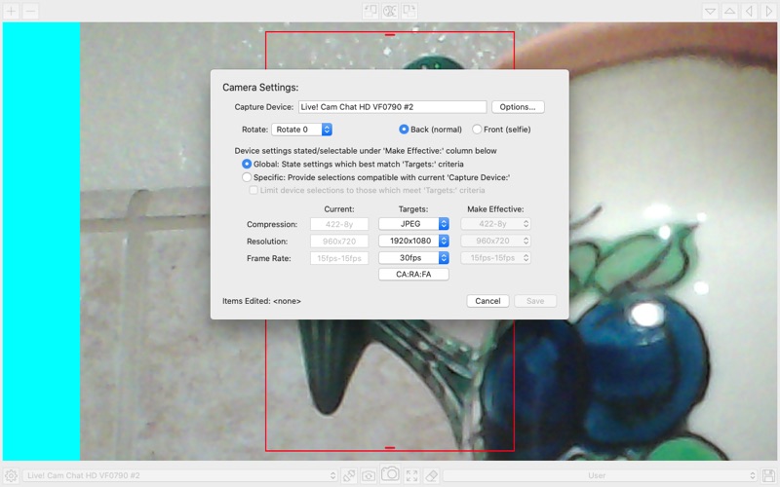The image size is (780, 487).
Task: Open the JPEG compression target dropdown
Action: click(x=413, y=224)
